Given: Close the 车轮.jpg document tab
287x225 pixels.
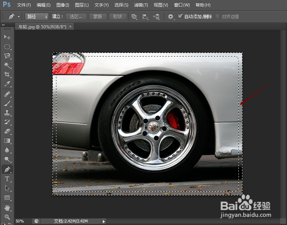Looking at the screenshot, I should (x=70, y=26).
